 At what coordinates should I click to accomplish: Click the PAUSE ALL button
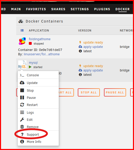click(115, 92)
